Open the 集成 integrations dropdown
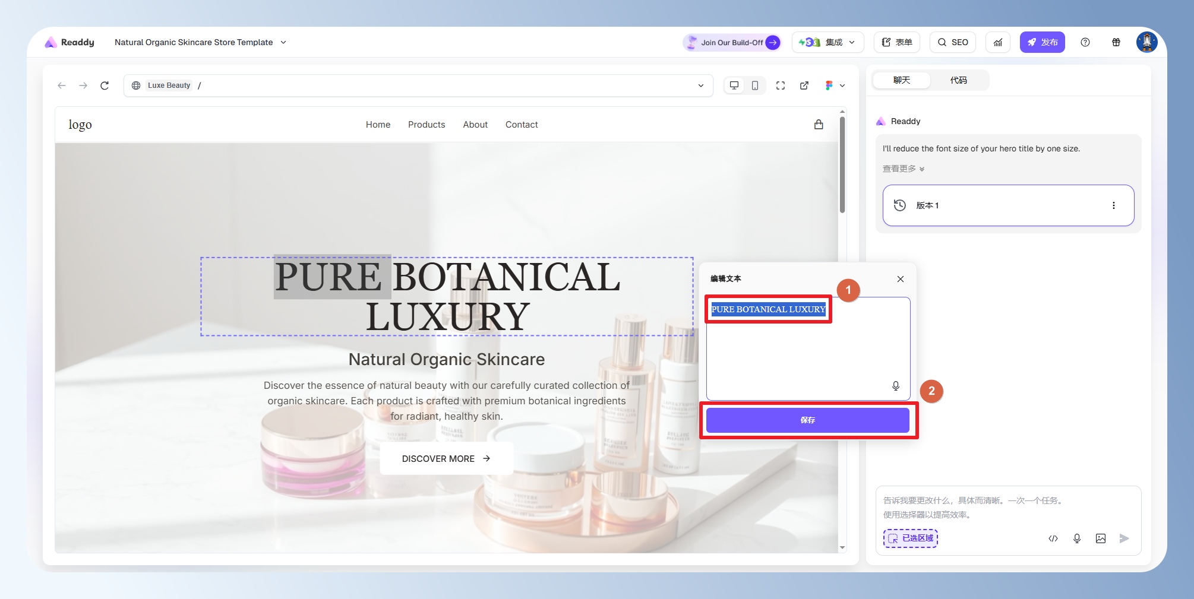 (x=827, y=42)
